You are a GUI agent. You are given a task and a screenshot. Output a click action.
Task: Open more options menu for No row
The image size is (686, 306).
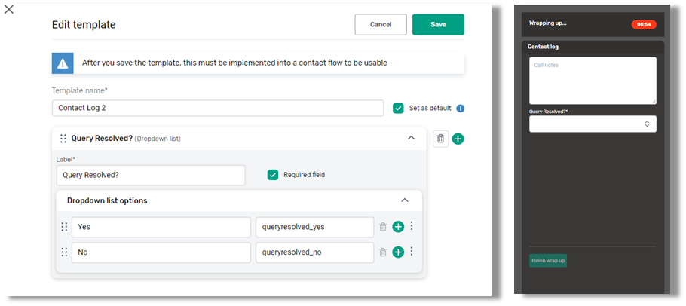coord(412,252)
